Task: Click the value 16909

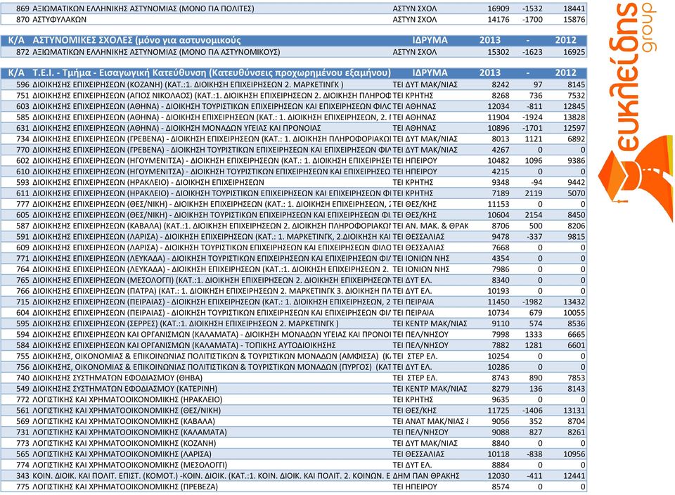Action: (498, 8)
